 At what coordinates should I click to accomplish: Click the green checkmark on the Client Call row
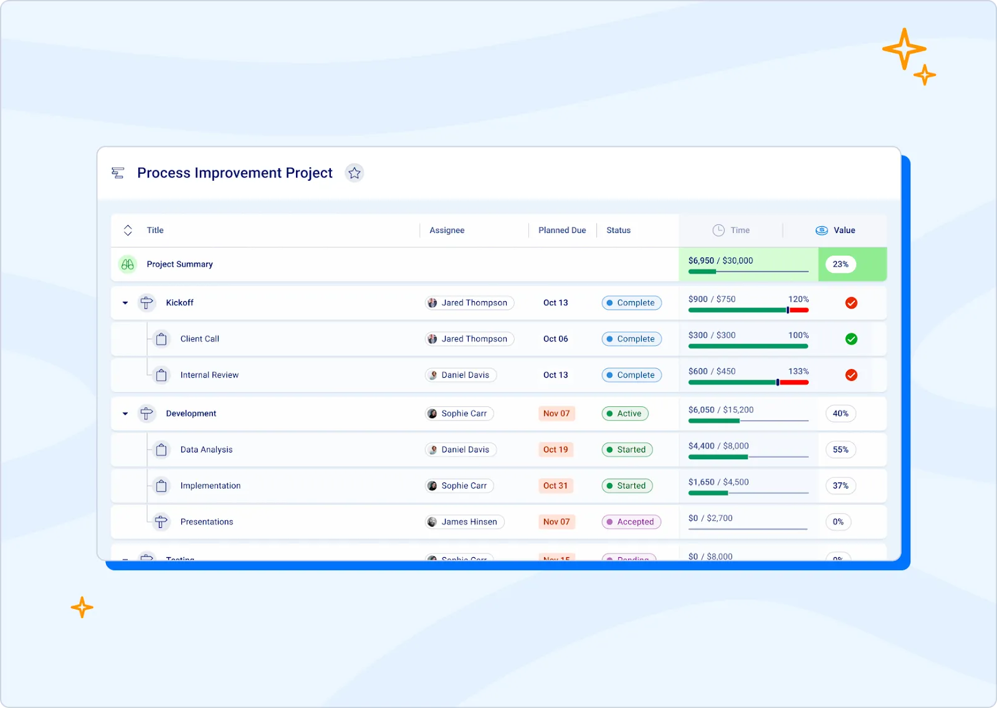click(851, 338)
